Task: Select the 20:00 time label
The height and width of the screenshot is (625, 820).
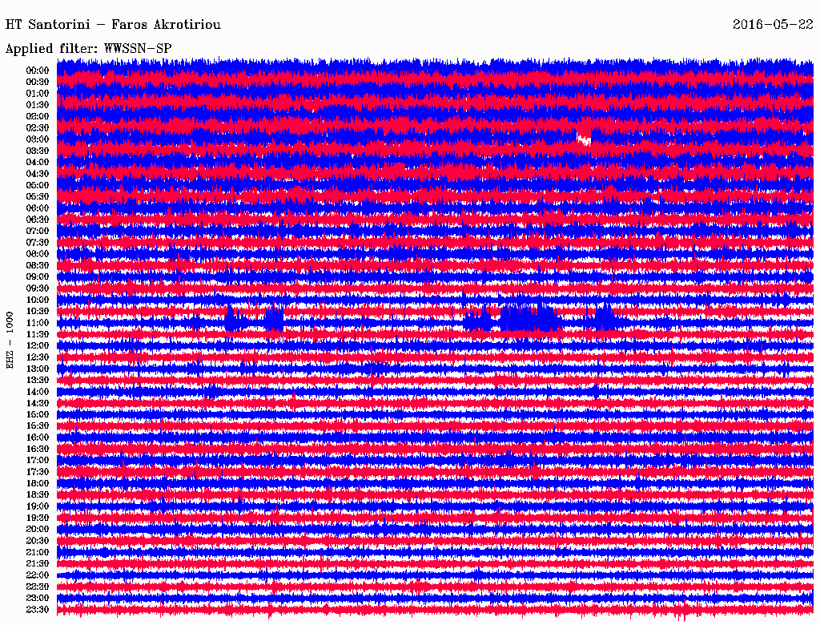Action: coord(38,529)
